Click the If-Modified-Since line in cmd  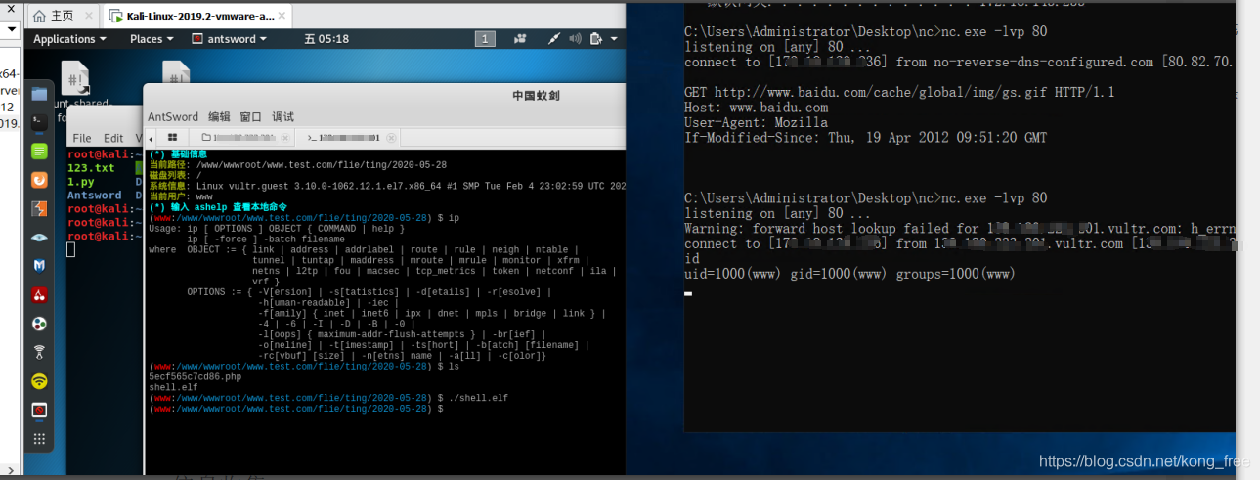865,138
